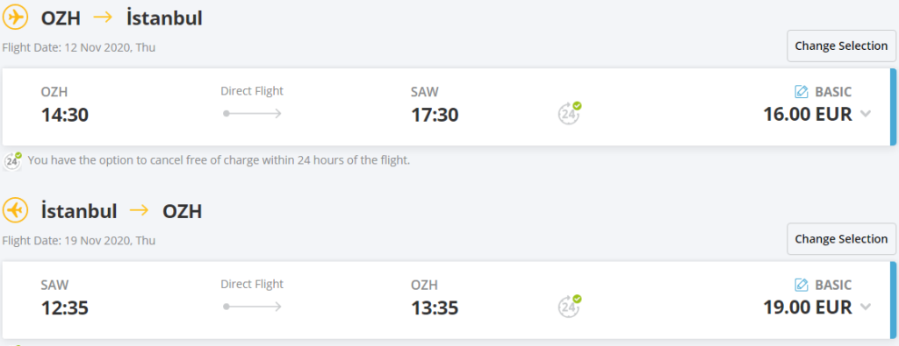Click the 24-hour cancellation icon on the 12:35 flight
Image resolution: width=899 pixels, height=346 pixels.
(x=569, y=306)
